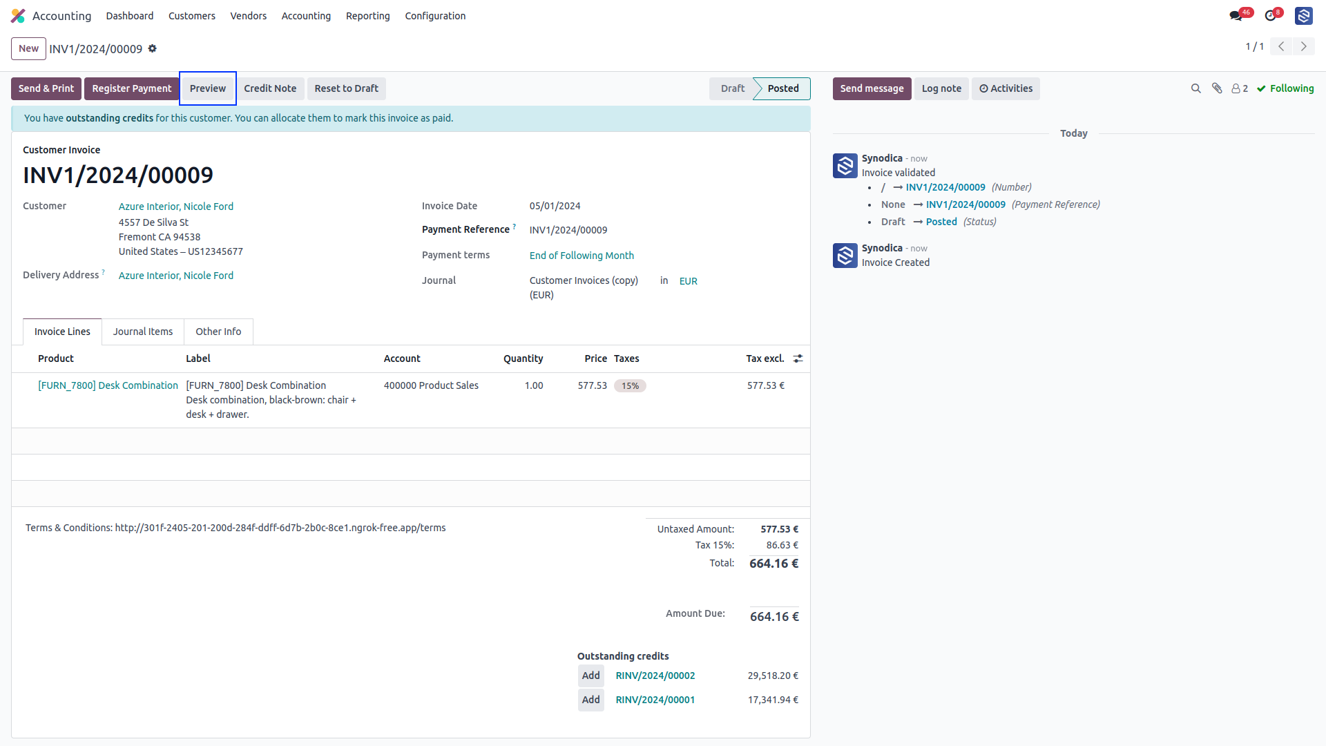Viewport: 1326px width, 746px height.
Task: Go to the Dashboard
Action: point(130,16)
